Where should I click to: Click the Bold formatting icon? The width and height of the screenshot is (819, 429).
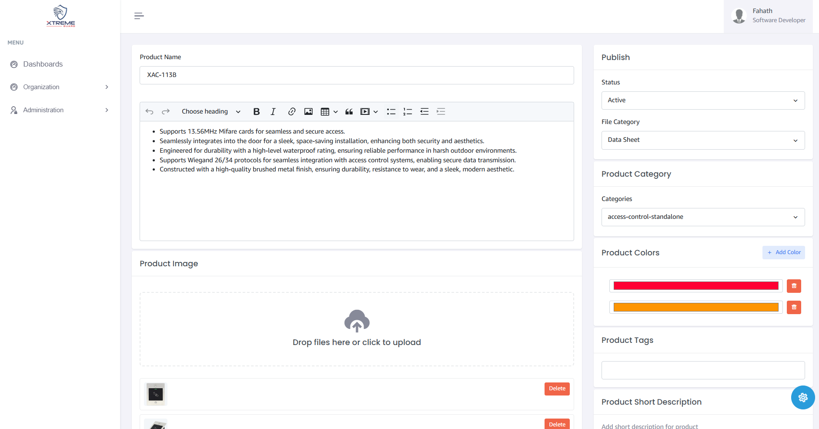point(257,112)
